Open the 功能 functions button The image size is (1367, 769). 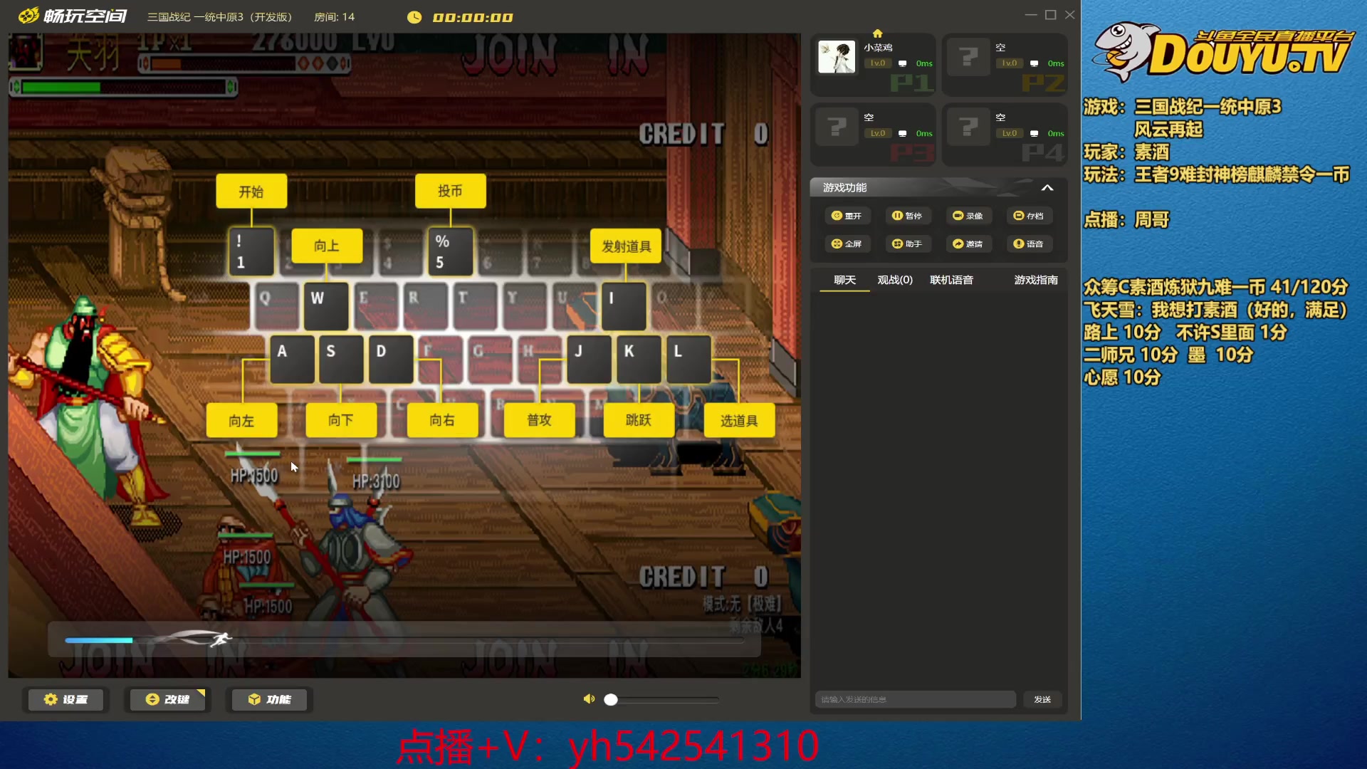[270, 699]
